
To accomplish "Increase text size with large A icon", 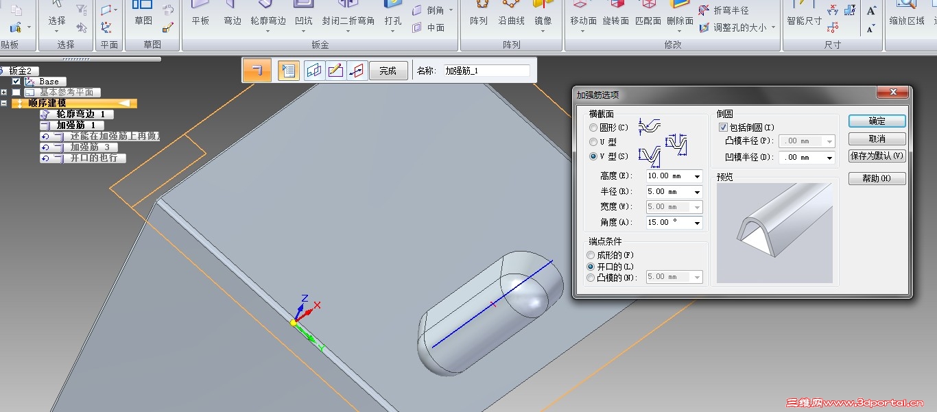I will [x=871, y=10].
